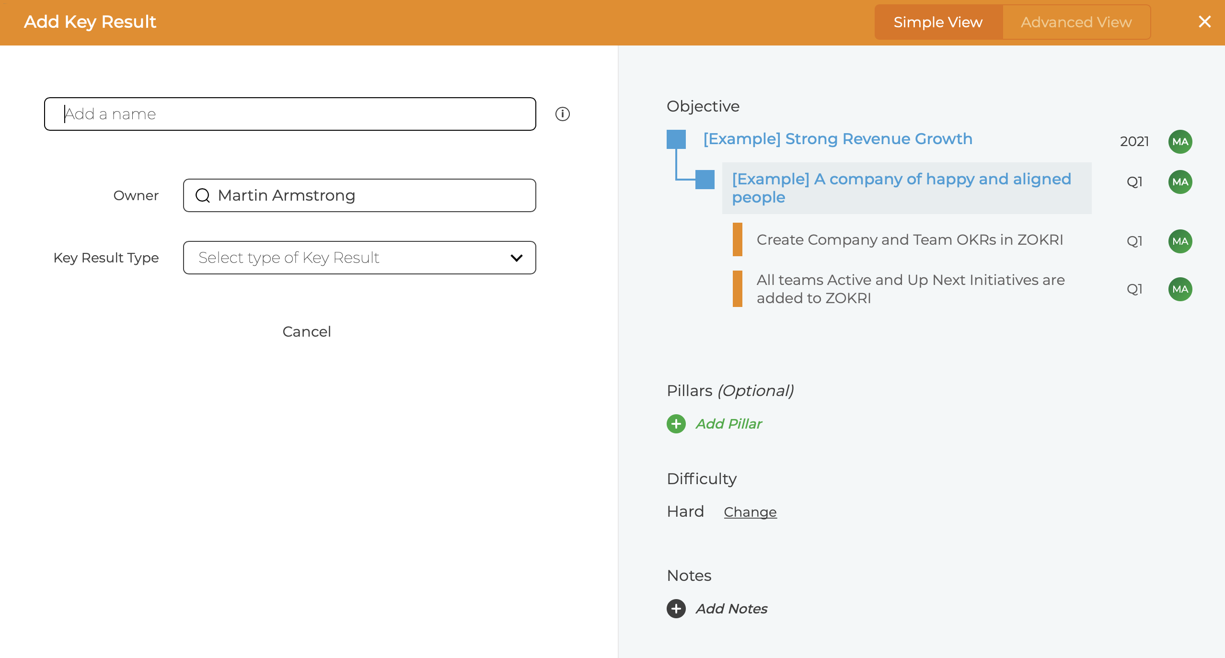Screen dimensions: 1225x658
Task: Click the 2021 period label
Action: [1134, 141]
